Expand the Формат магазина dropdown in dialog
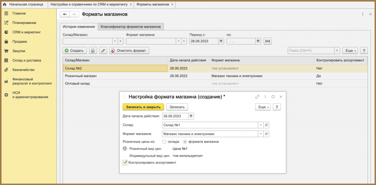The width and height of the screenshot is (376, 185). [x=261, y=134]
